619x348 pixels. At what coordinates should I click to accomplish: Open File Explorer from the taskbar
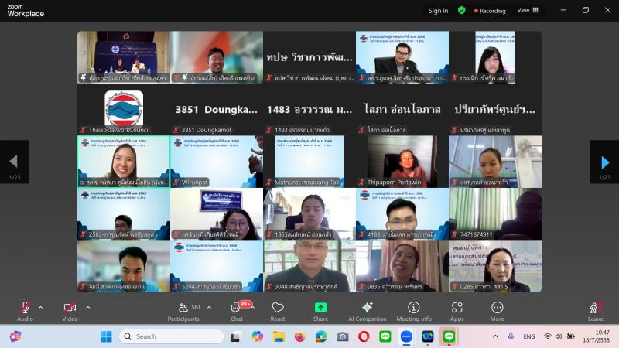pyautogui.click(x=279, y=336)
